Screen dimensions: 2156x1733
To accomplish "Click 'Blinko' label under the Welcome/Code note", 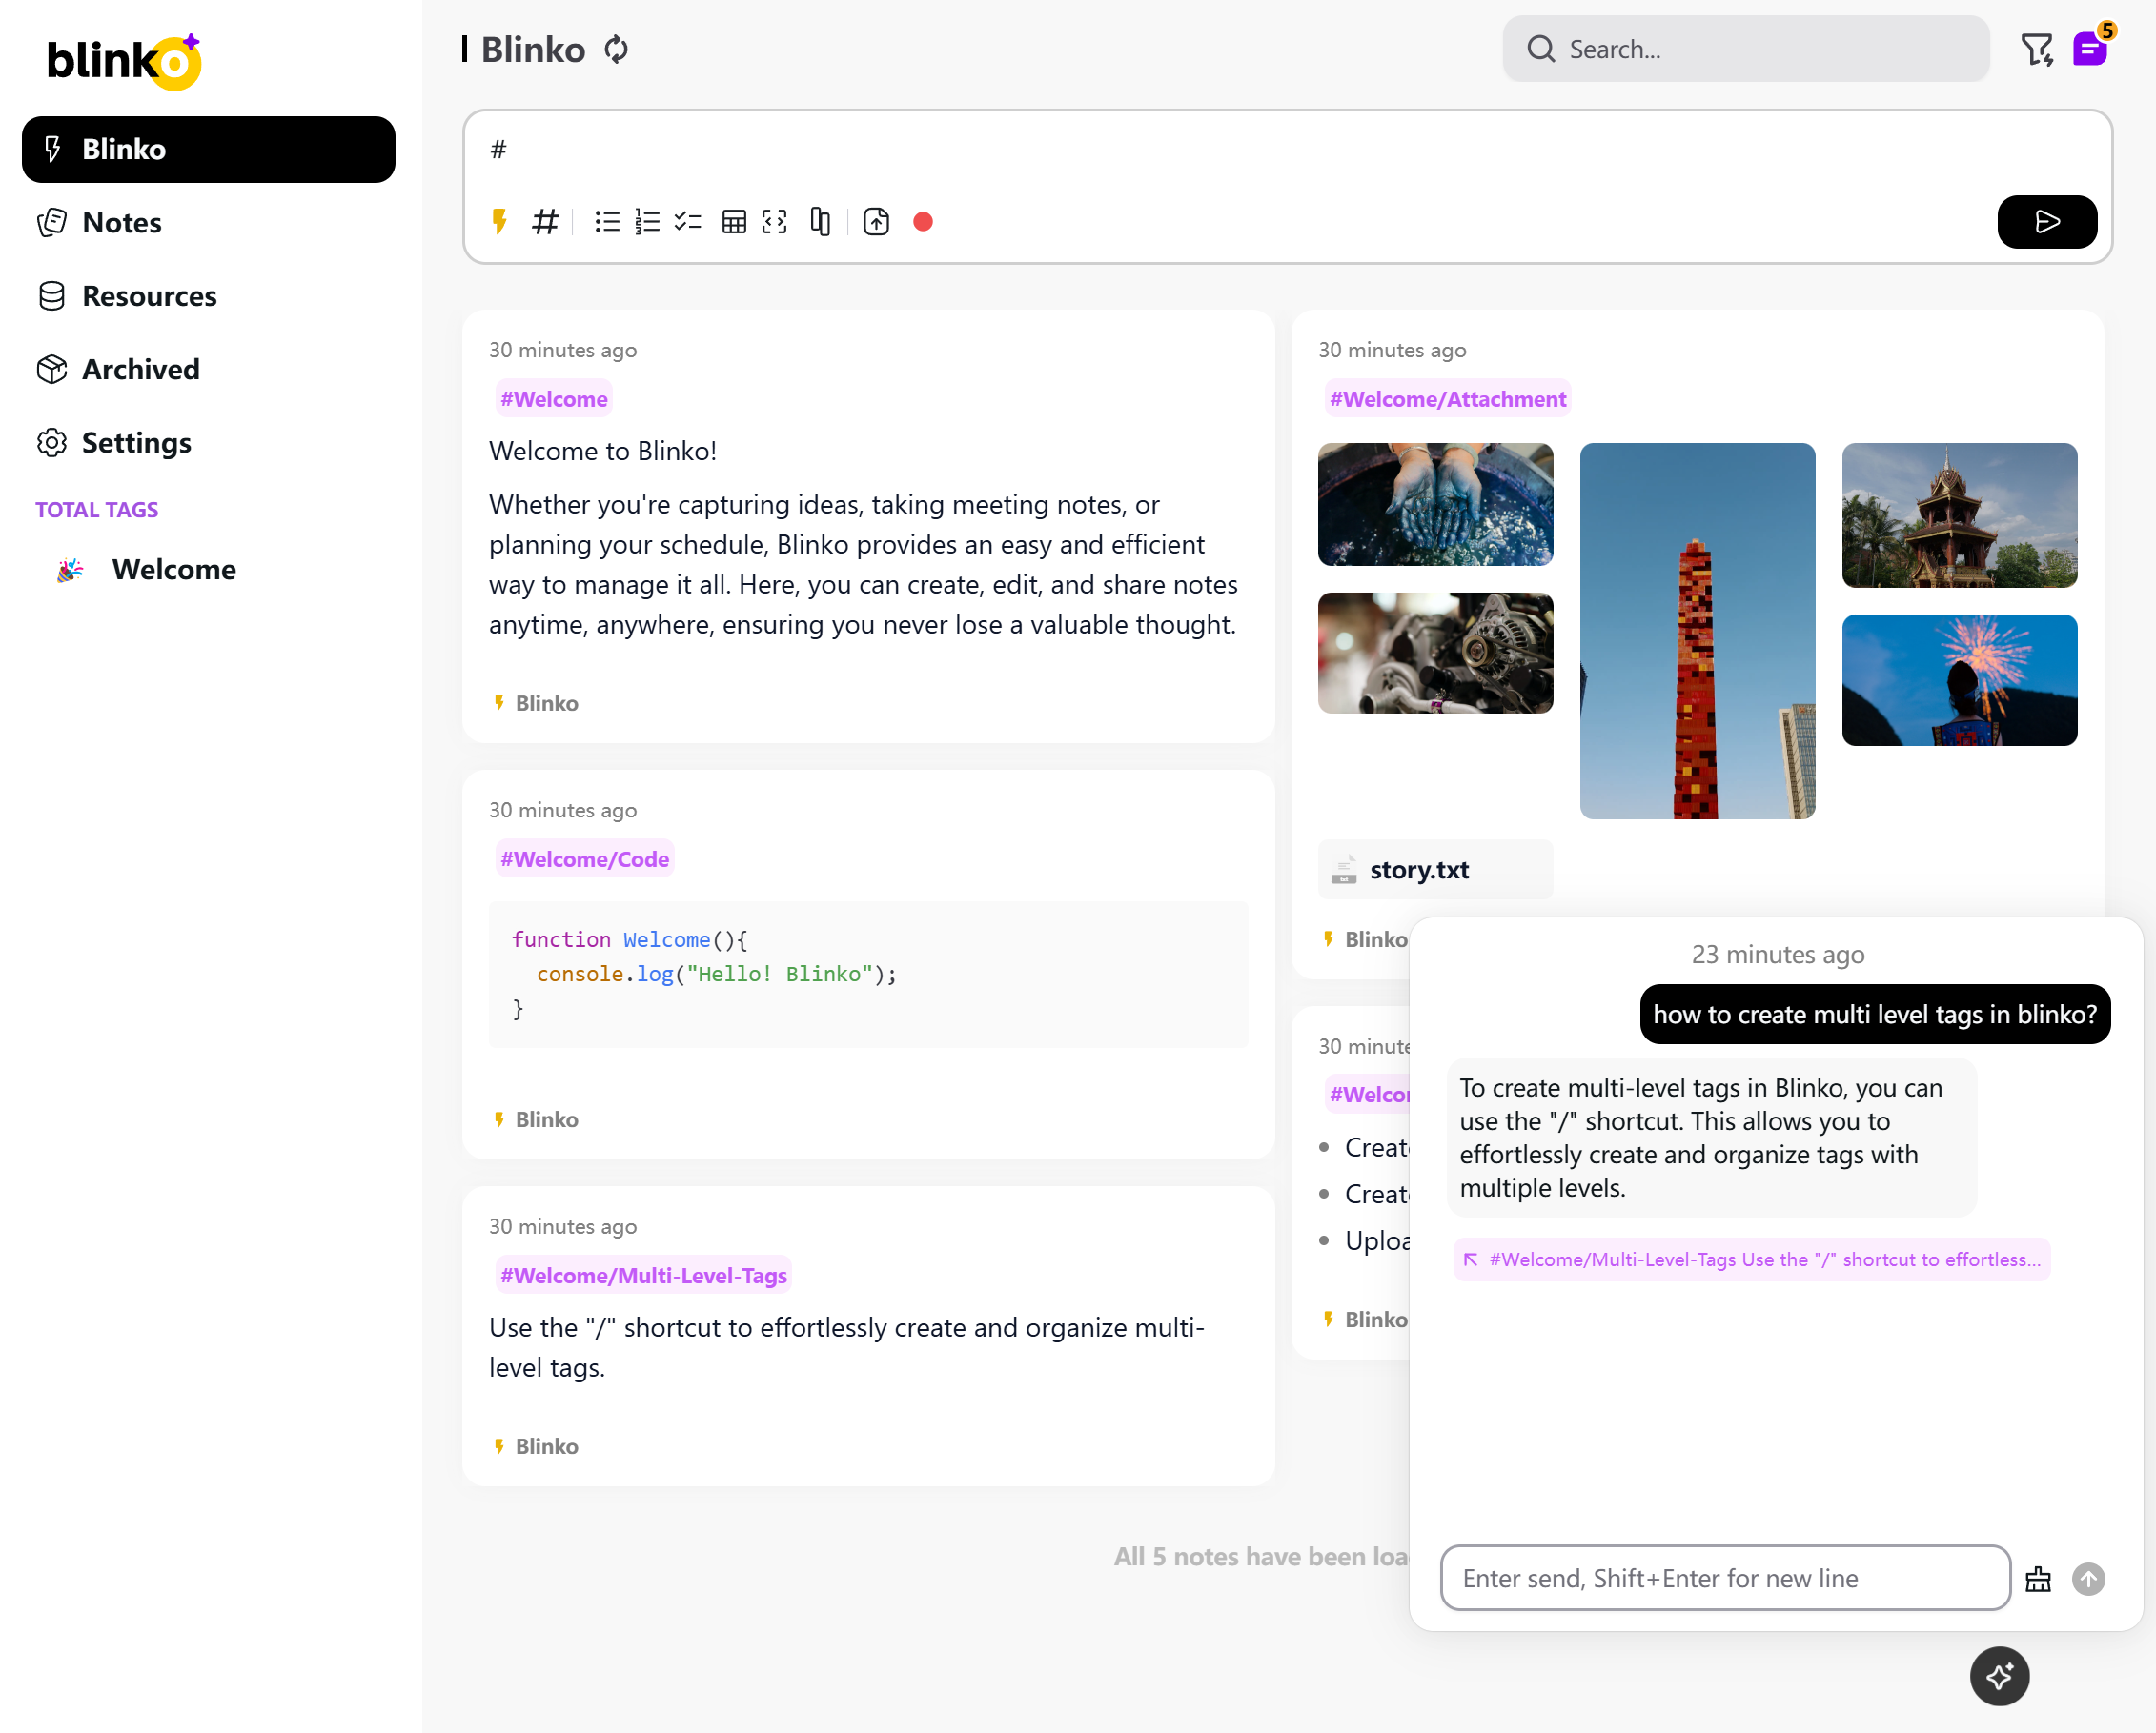I will tap(546, 1119).
